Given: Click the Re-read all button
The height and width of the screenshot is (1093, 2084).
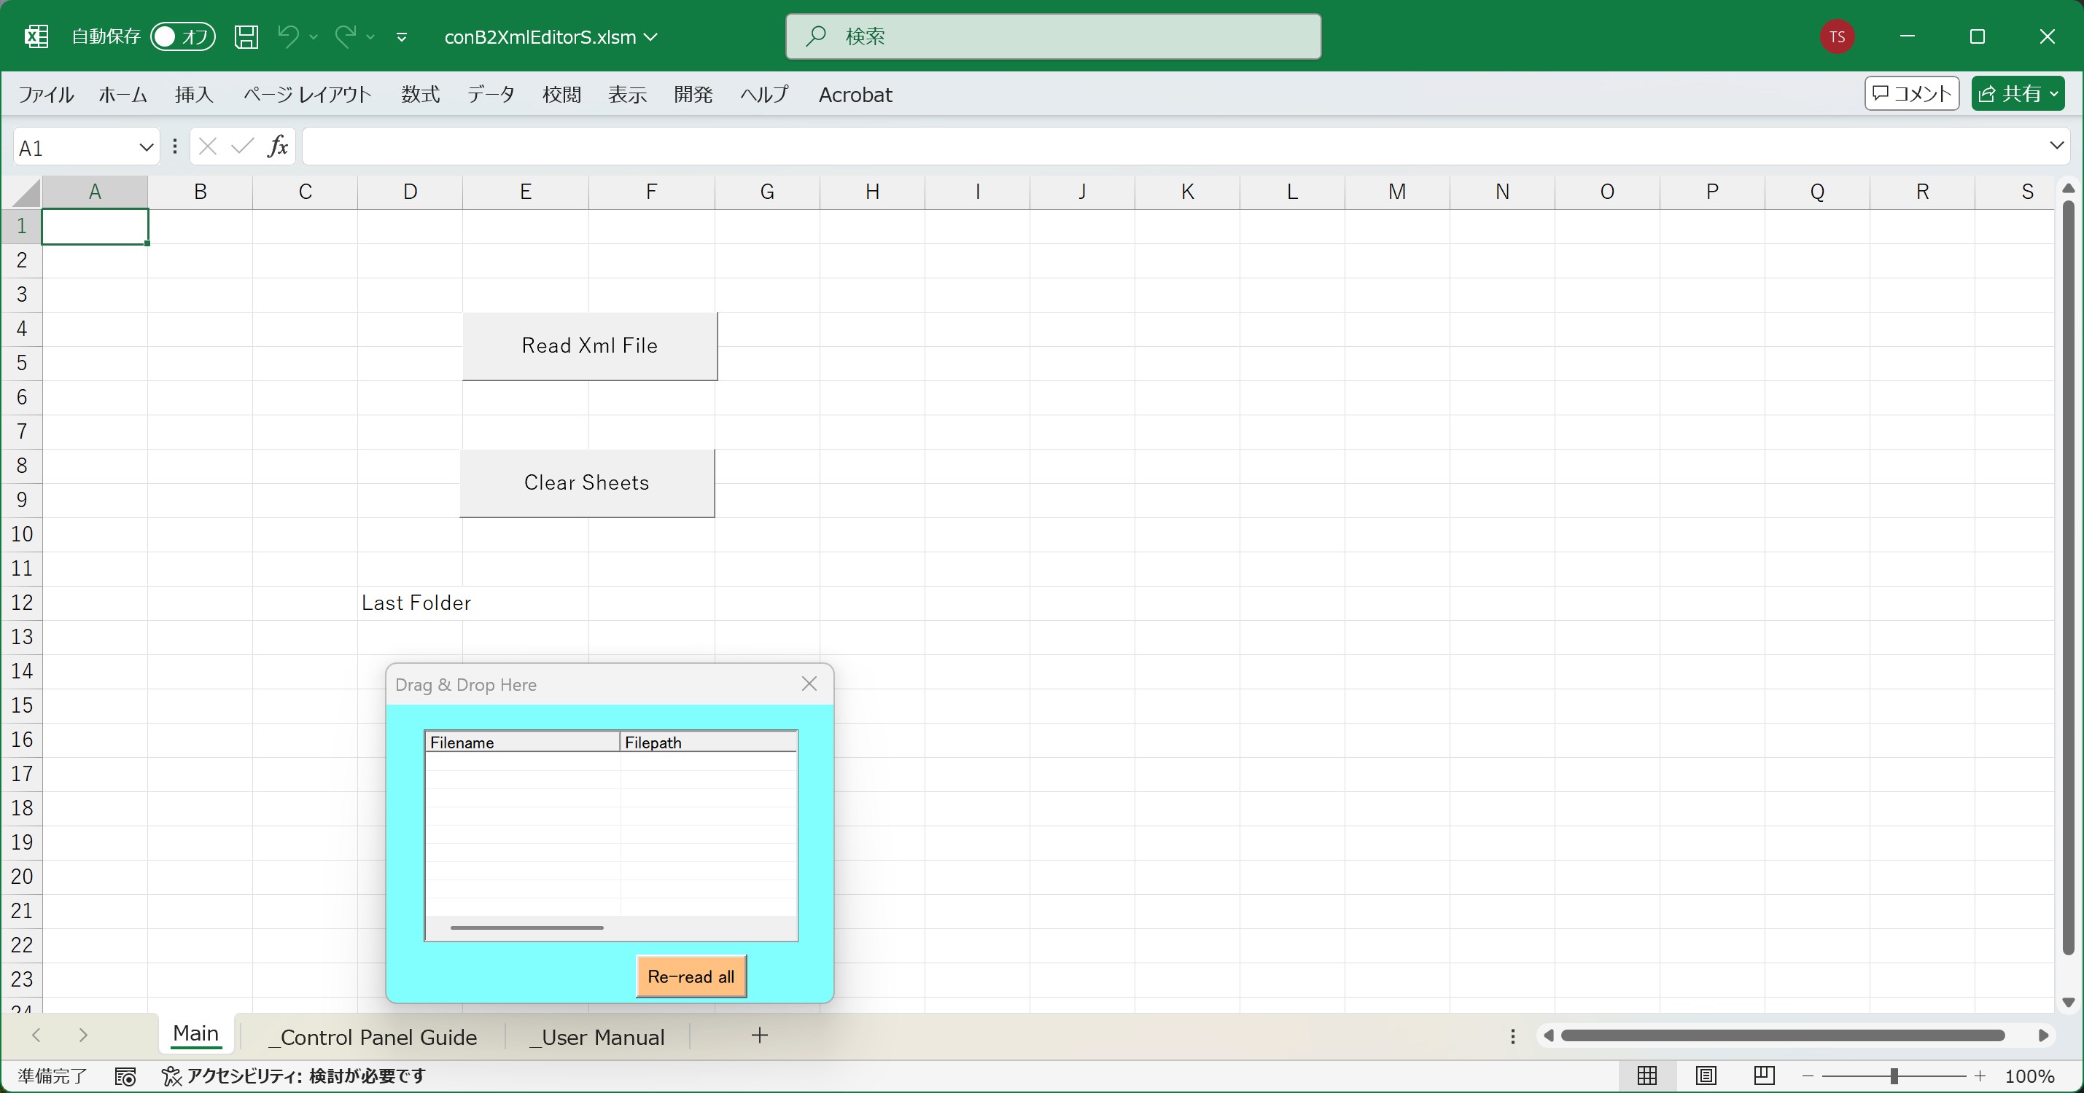Looking at the screenshot, I should coord(691,976).
